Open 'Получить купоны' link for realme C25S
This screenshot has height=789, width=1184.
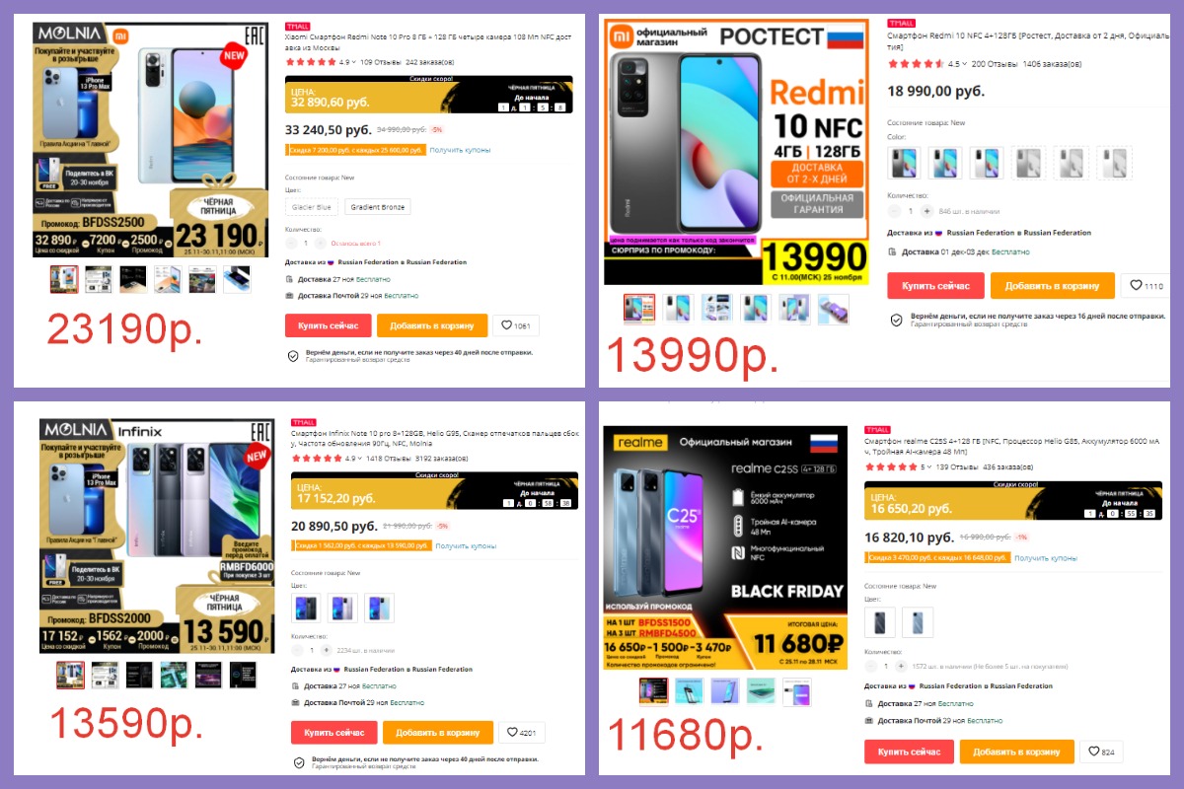click(1045, 558)
